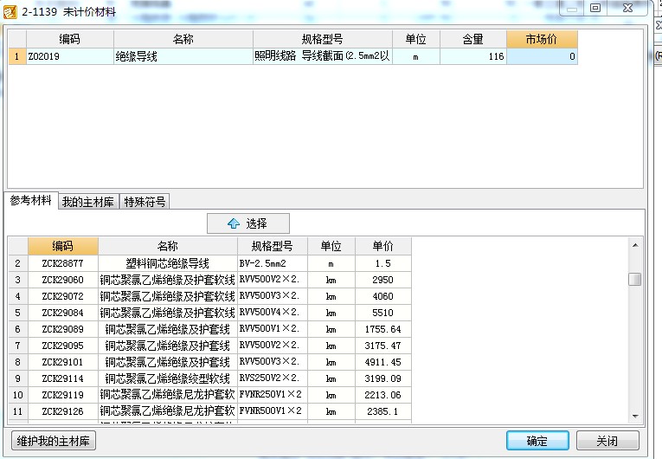Click the orange 编码 header in lower table

63,246
